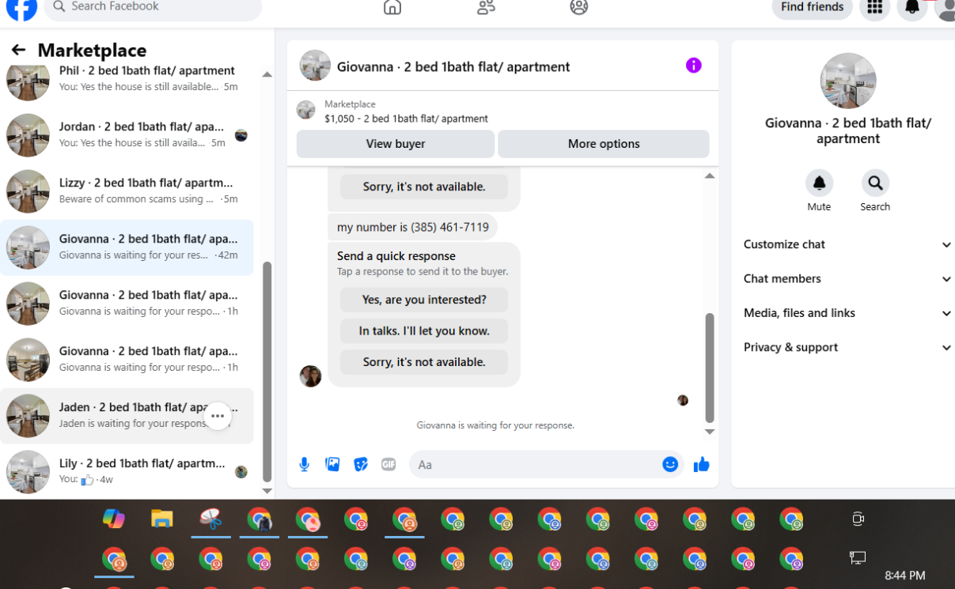Click the "$1,050 - 2 bed 1bath flat/ apartment" listing text
Screen dimensions: 955x589
point(406,119)
